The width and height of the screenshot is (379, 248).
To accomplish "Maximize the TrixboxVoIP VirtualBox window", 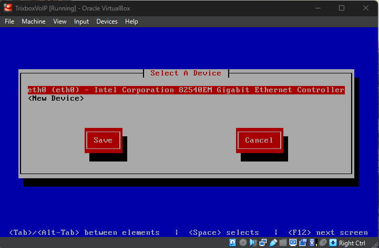I will click(342, 8).
